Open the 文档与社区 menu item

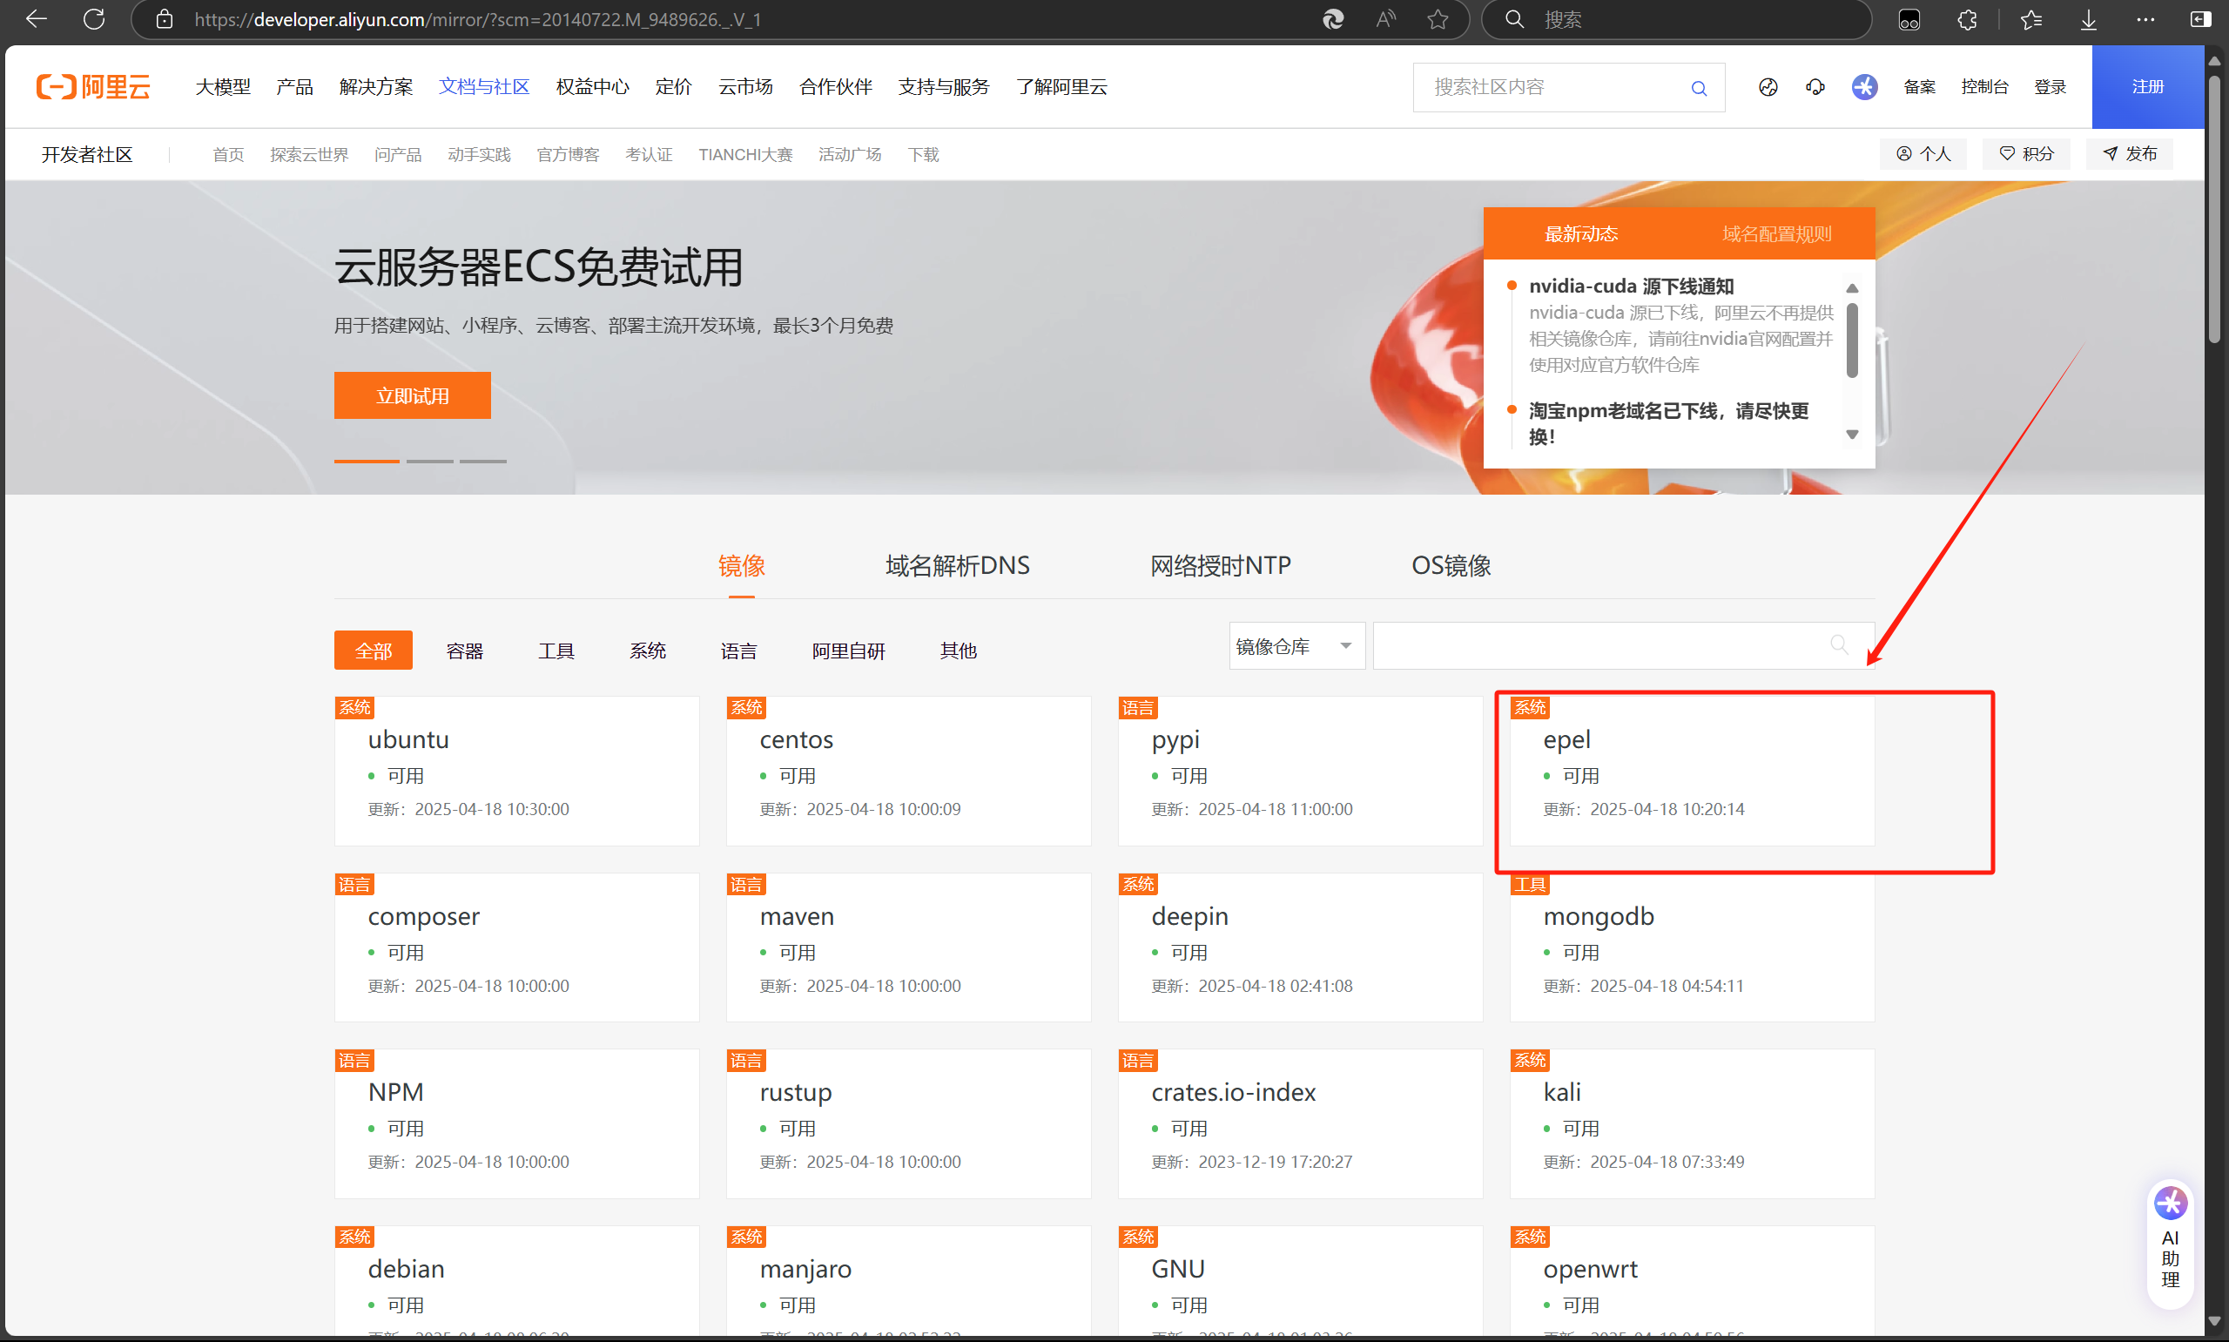(483, 87)
